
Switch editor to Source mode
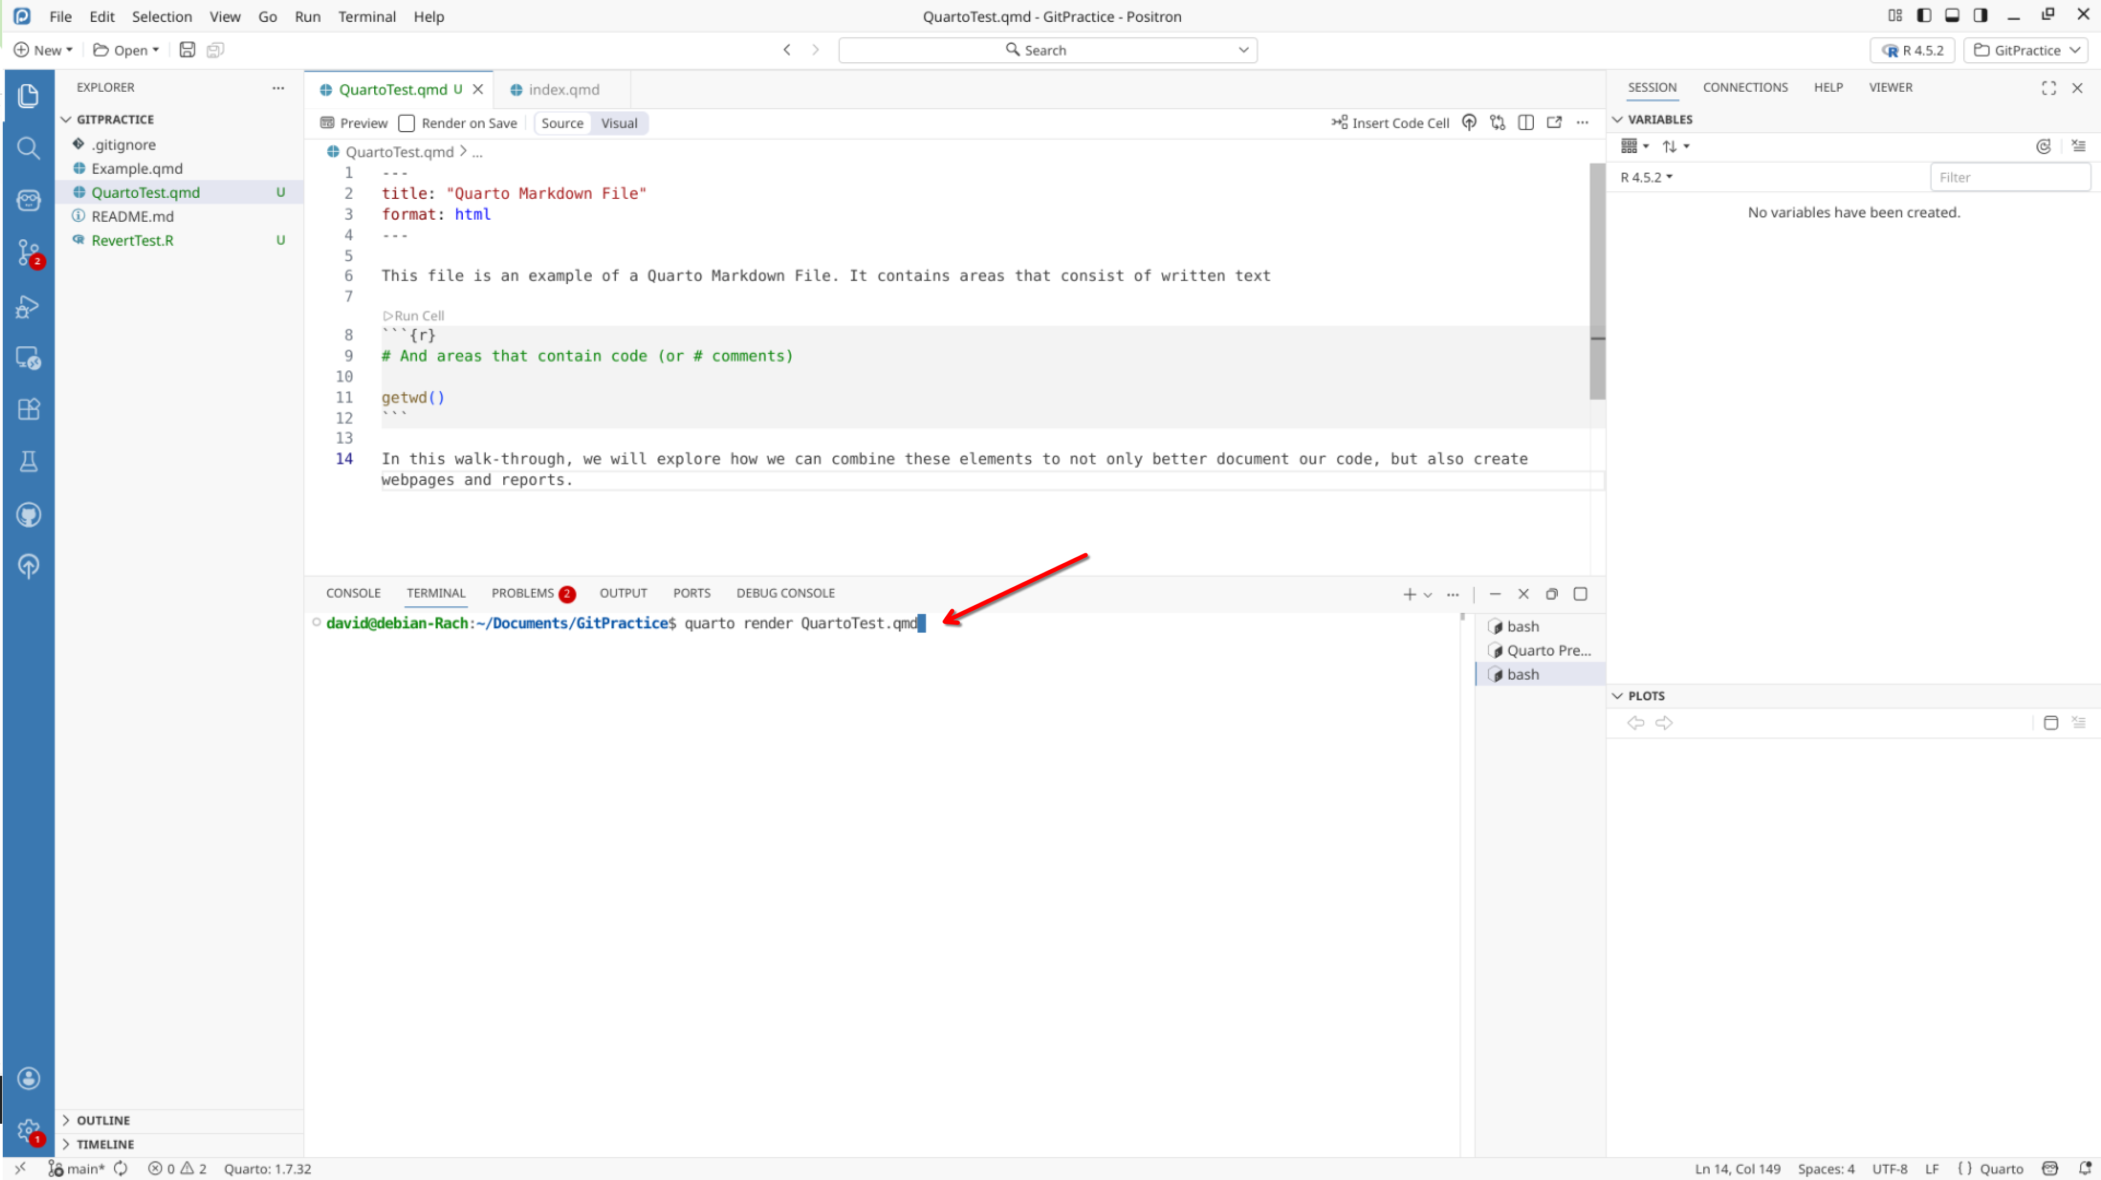point(562,123)
